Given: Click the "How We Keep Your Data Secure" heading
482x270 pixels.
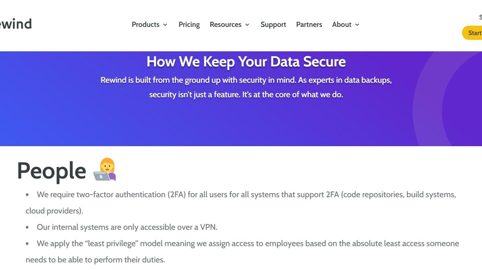Looking at the screenshot, I should pos(246,62).
